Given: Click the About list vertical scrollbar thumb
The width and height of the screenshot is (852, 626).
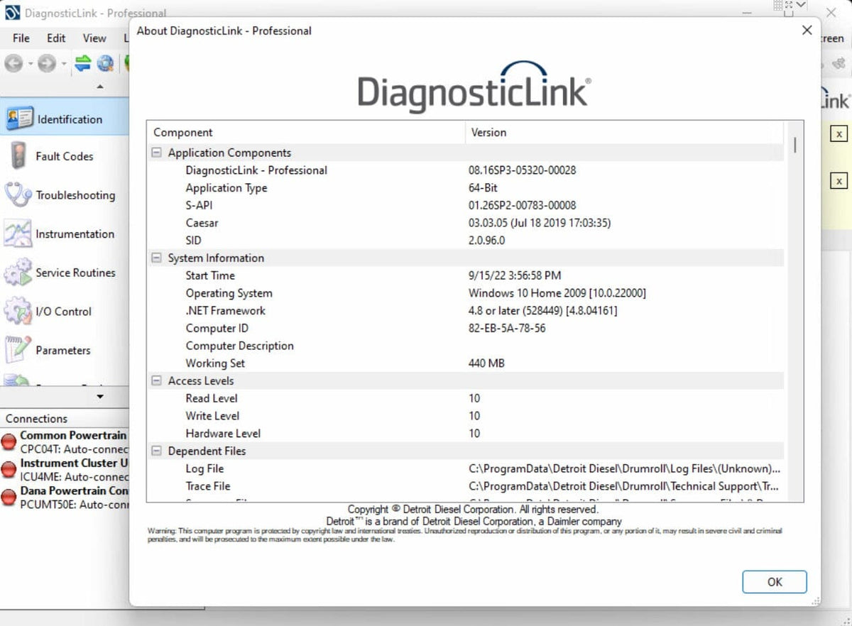Looking at the screenshot, I should pyautogui.click(x=794, y=145).
